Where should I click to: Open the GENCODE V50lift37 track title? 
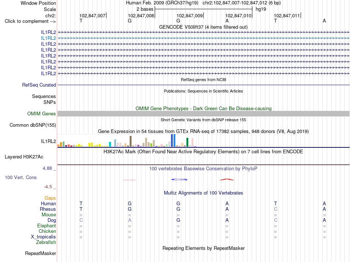coord(203,27)
